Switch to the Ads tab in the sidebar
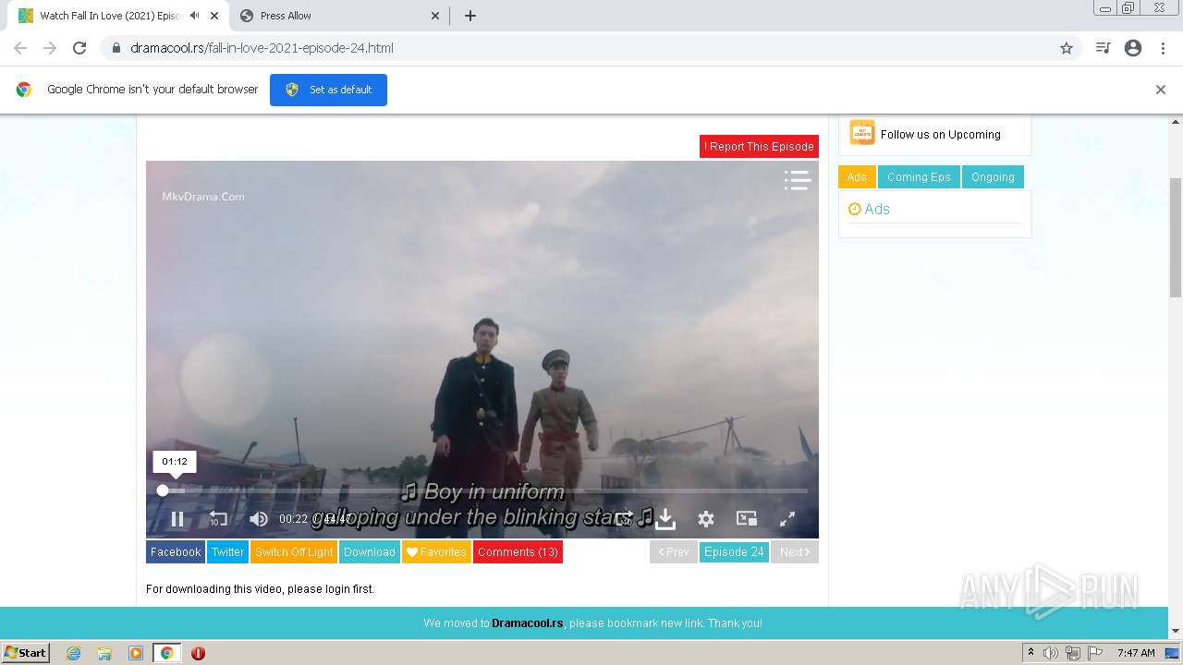1183x665 pixels. [x=857, y=177]
